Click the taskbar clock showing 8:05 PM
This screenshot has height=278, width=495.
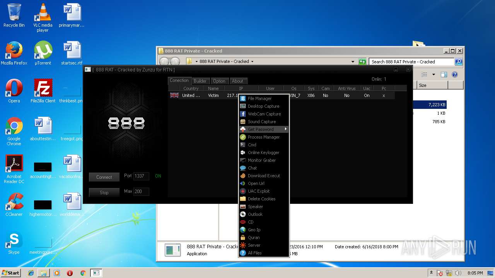475,273
